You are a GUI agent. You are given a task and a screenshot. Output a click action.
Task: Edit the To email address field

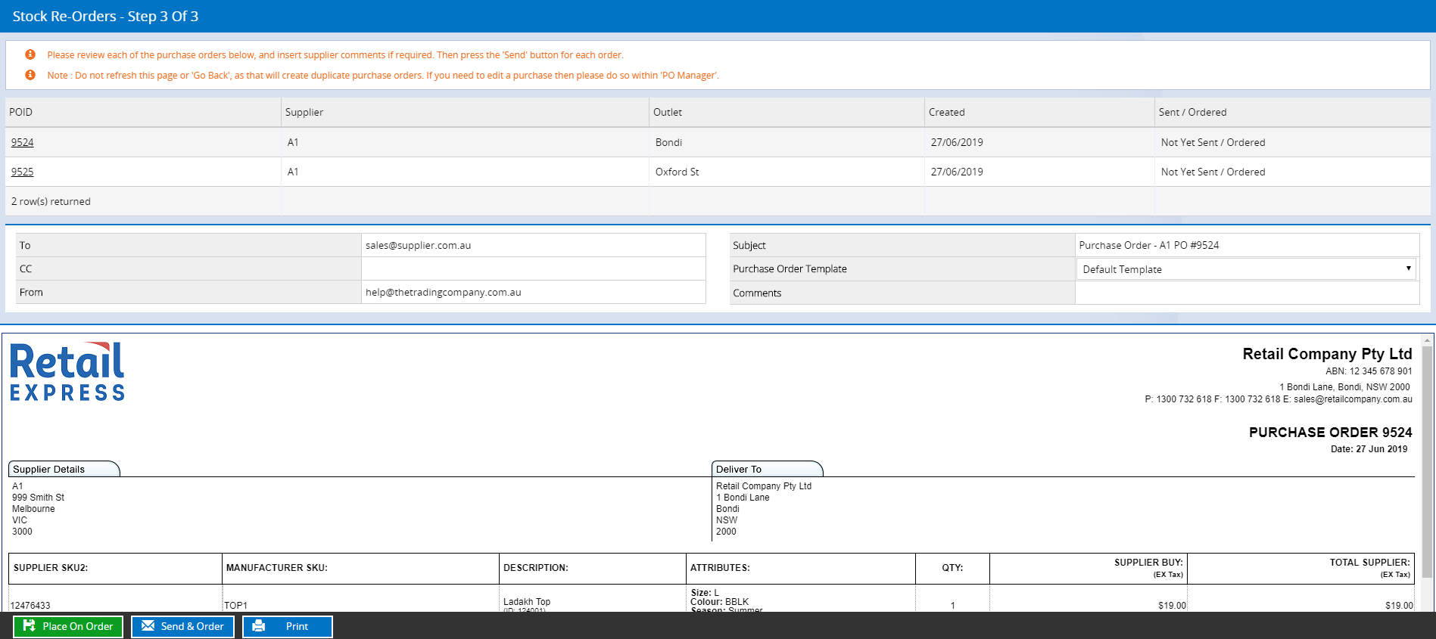tap(534, 245)
